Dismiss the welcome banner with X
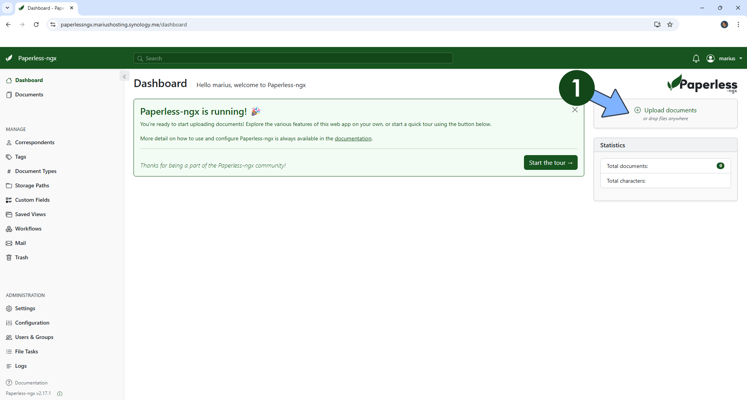The height and width of the screenshot is (400, 747). [575, 110]
